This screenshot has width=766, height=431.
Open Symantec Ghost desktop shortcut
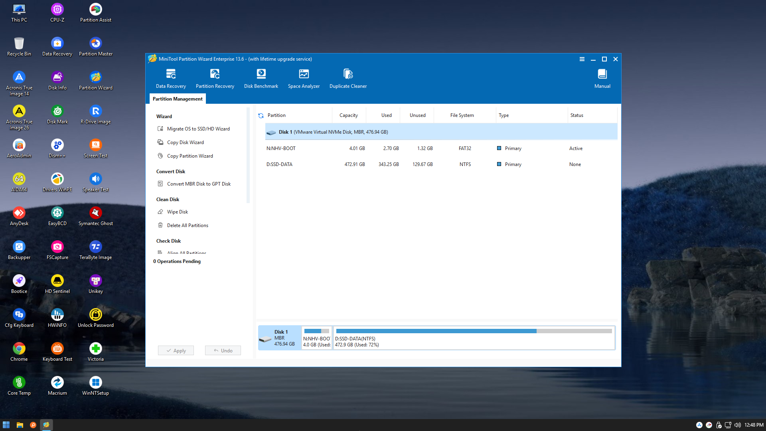click(x=96, y=216)
